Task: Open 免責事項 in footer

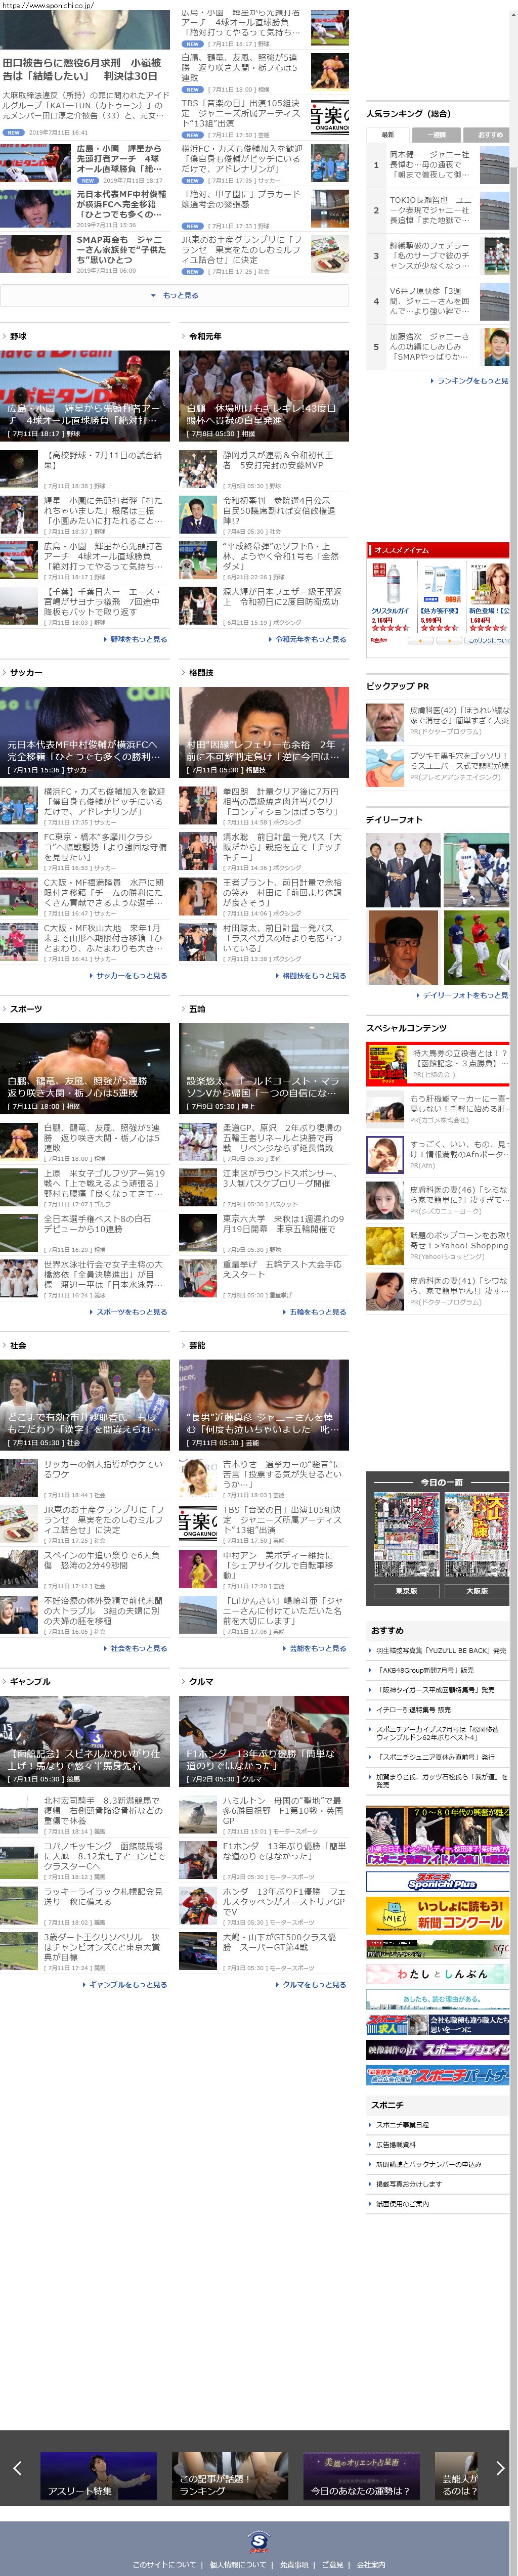Action: [294, 2564]
